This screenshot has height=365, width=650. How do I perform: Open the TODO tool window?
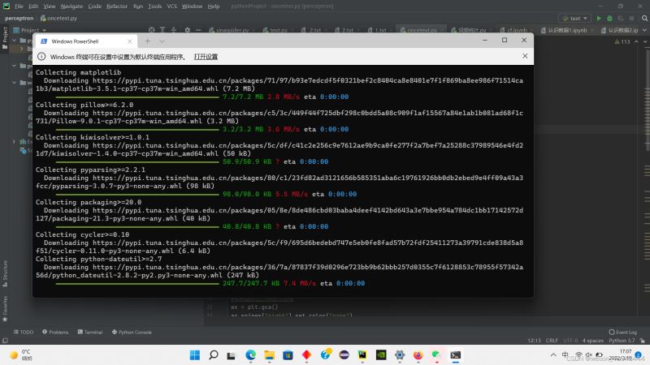click(24, 332)
